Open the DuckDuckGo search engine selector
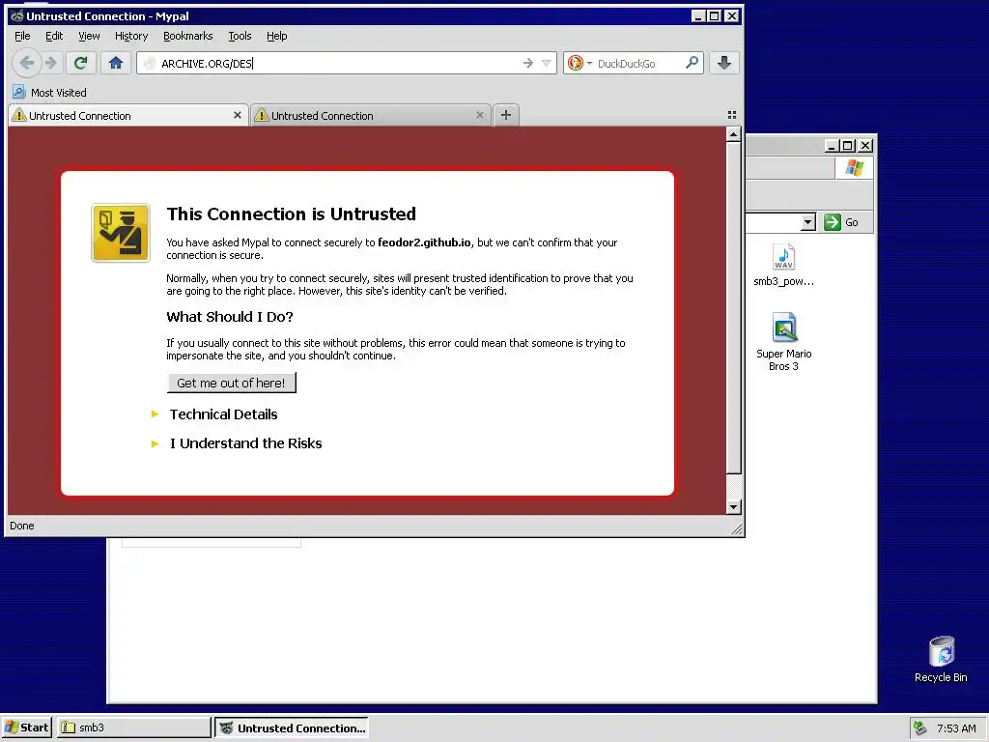The height and width of the screenshot is (742, 989). pyautogui.click(x=580, y=63)
